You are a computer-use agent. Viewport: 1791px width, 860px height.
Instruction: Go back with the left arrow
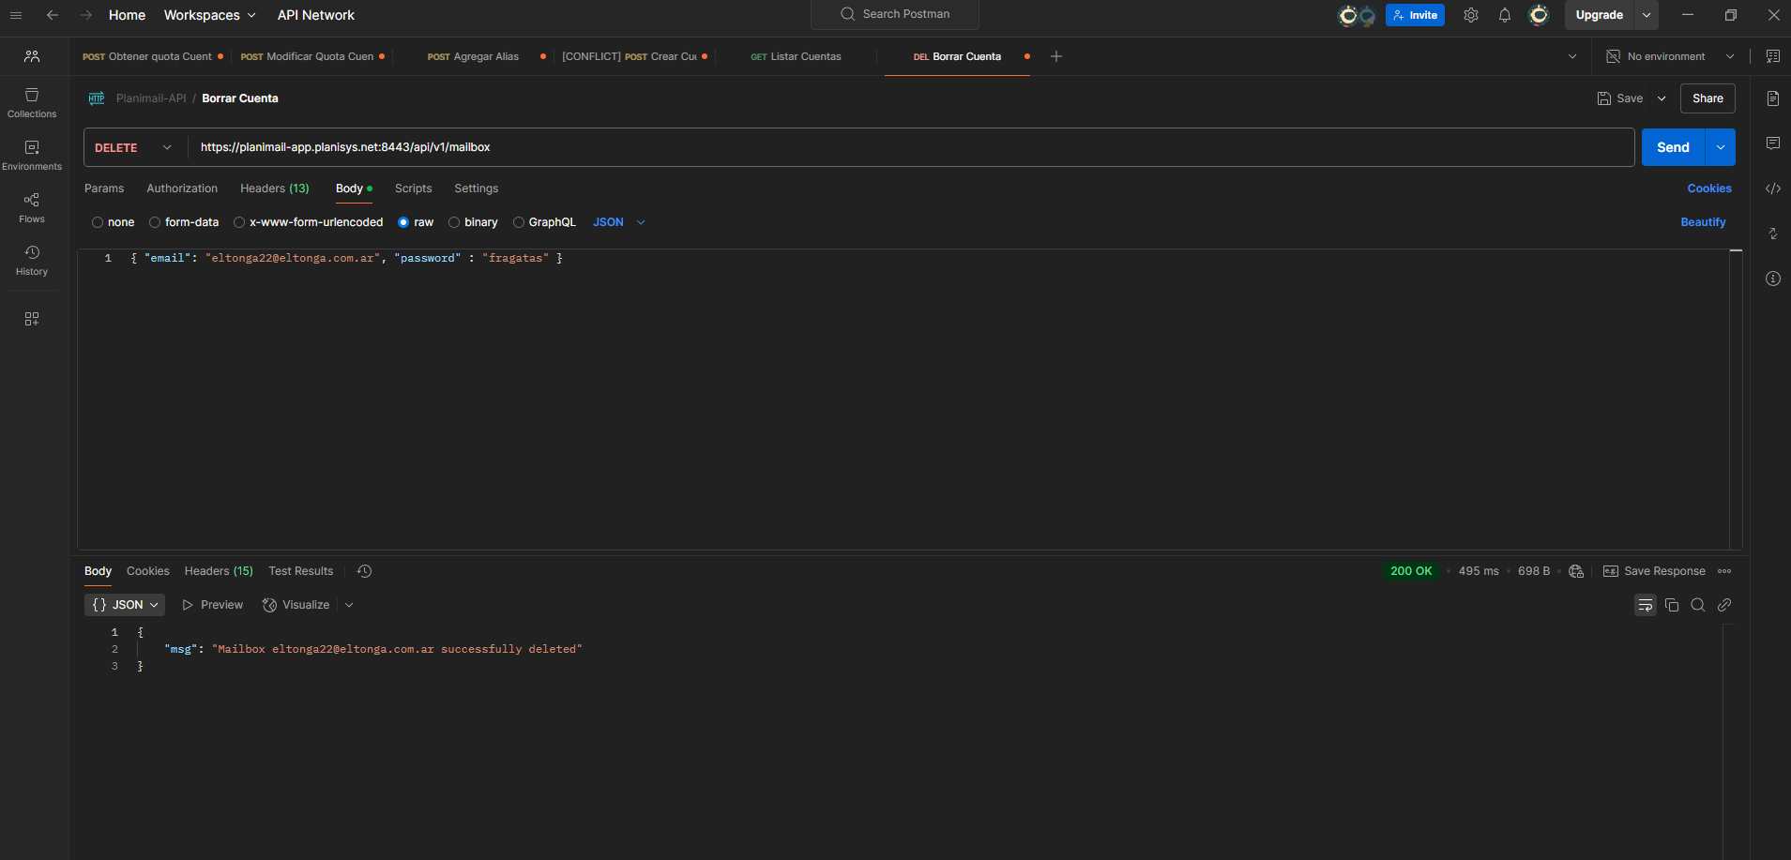pyautogui.click(x=53, y=15)
